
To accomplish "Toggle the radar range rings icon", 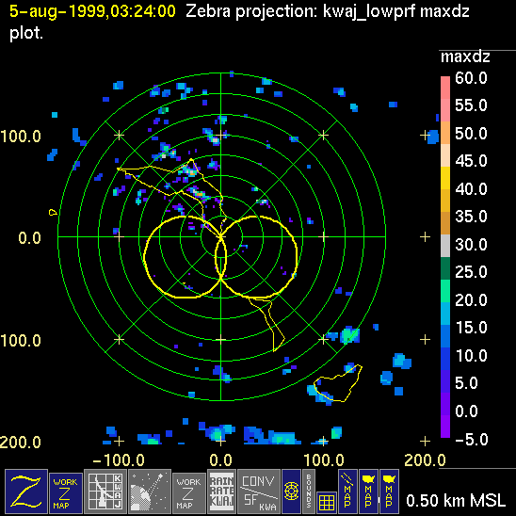I will pyautogui.click(x=291, y=492).
